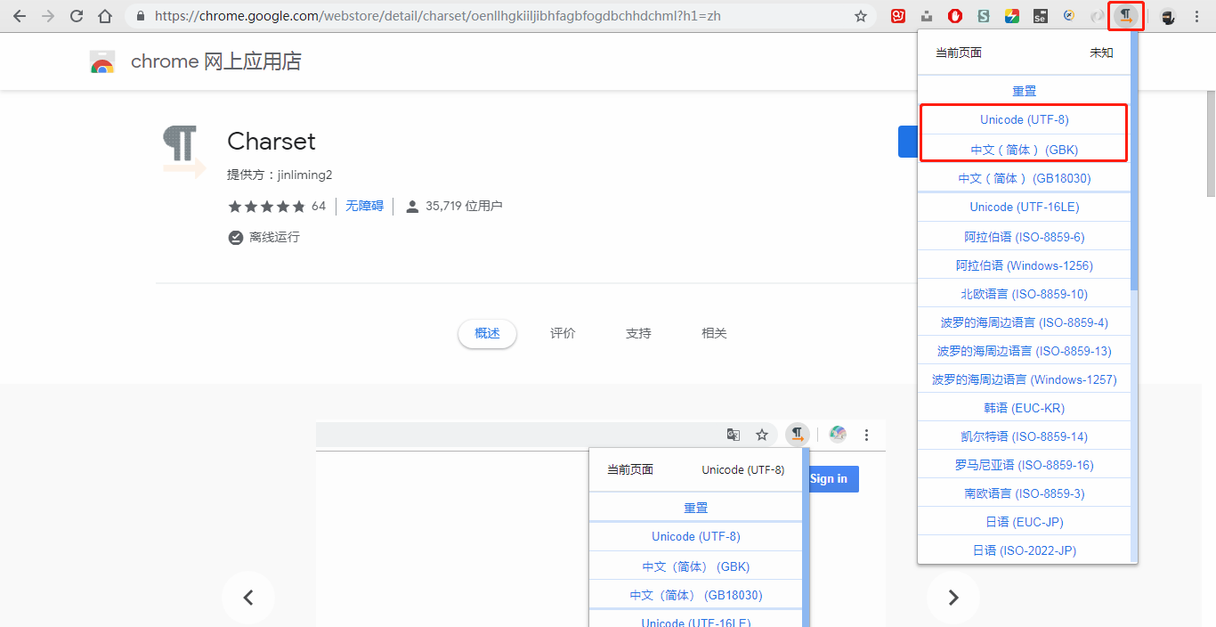Viewport: 1216px width, 627px height.
Task: Select 重置 in the Charset popup
Action: [1024, 91]
